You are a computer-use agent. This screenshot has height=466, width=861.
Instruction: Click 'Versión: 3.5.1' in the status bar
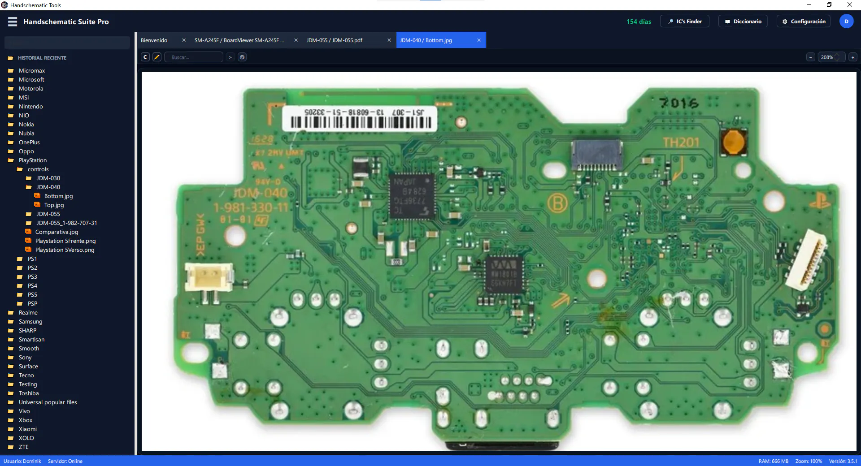point(843,461)
